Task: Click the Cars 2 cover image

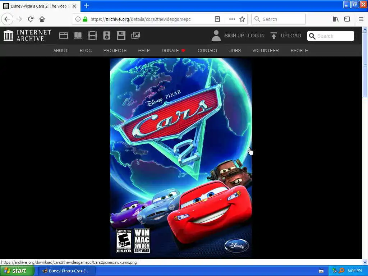Action: tap(181, 158)
